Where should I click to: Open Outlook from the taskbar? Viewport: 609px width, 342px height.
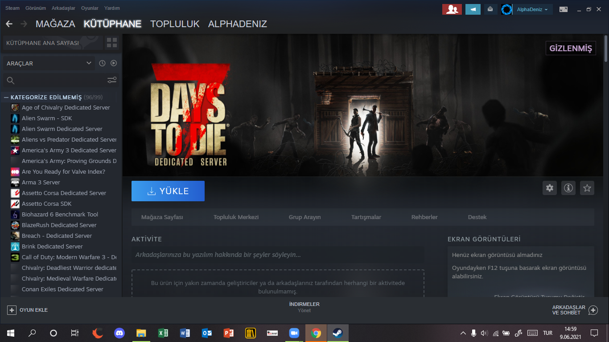tap(206, 333)
